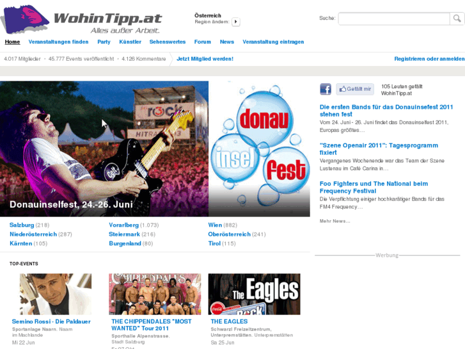Image resolution: width=465 pixels, height=349 pixels.
Task: Open Niederösterreich region events
Action: (x=33, y=234)
